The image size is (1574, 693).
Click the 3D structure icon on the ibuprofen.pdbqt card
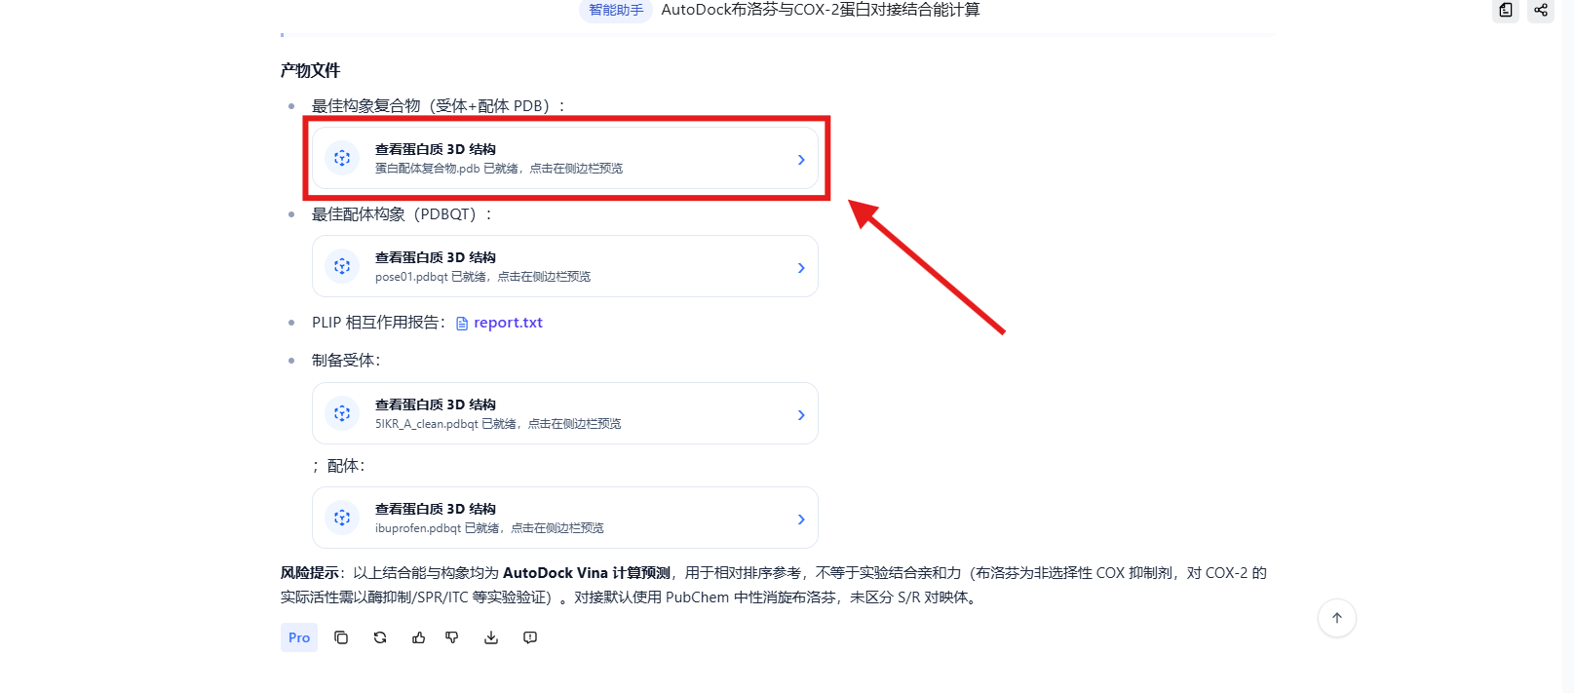tap(342, 518)
